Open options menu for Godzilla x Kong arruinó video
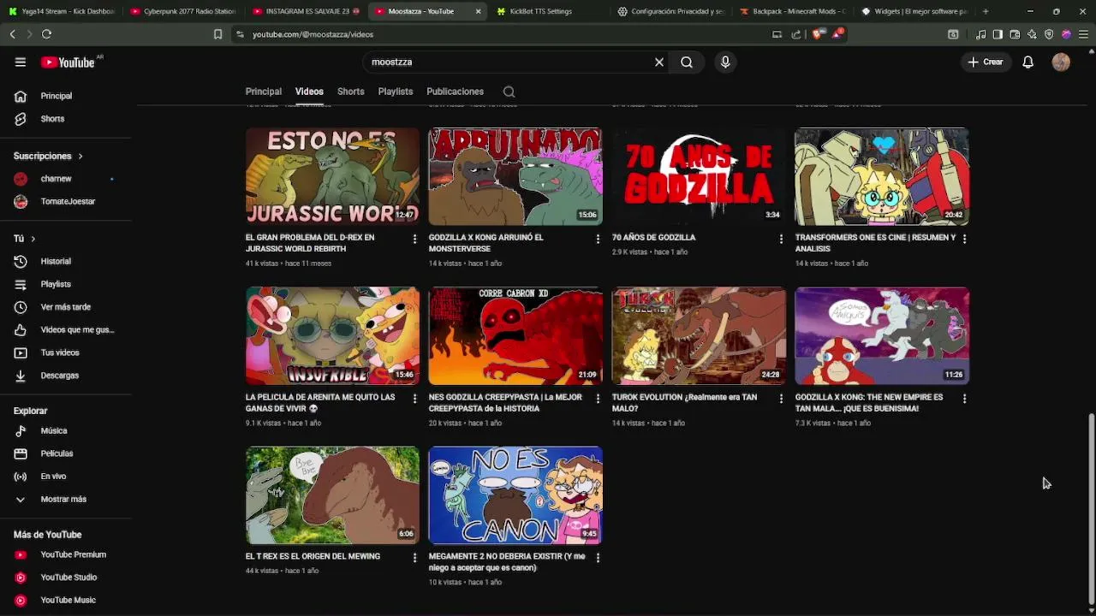 (598, 239)
